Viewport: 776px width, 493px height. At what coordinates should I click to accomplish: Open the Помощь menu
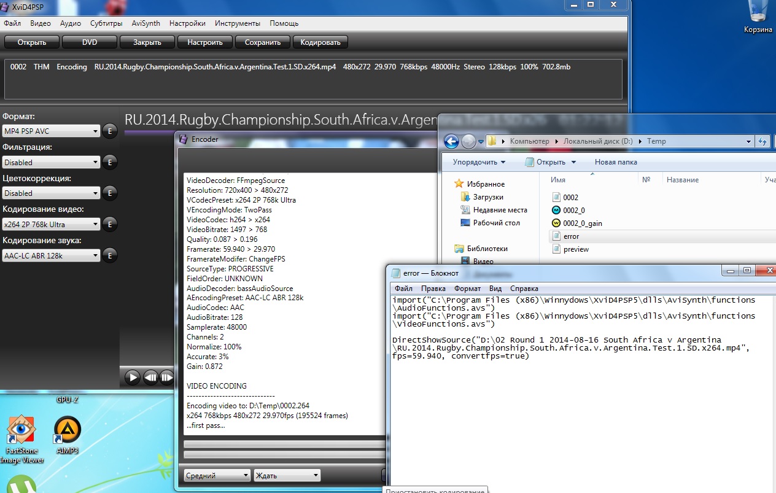284,23
